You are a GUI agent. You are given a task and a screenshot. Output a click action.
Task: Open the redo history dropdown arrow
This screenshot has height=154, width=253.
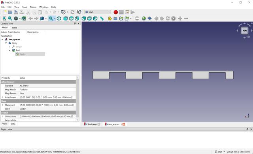click(x=59, y=12)
